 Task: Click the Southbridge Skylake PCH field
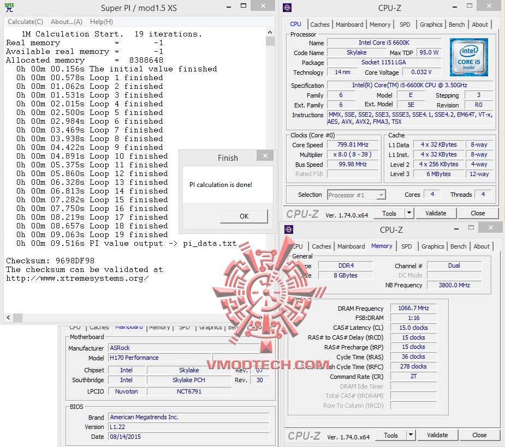[x=189, y=380]
